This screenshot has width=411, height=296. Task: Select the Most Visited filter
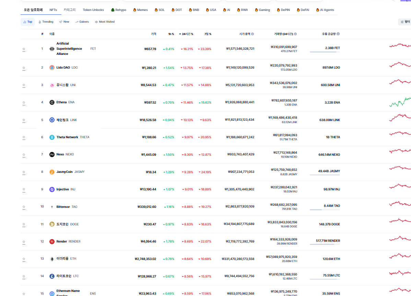[x=105, y=22]
